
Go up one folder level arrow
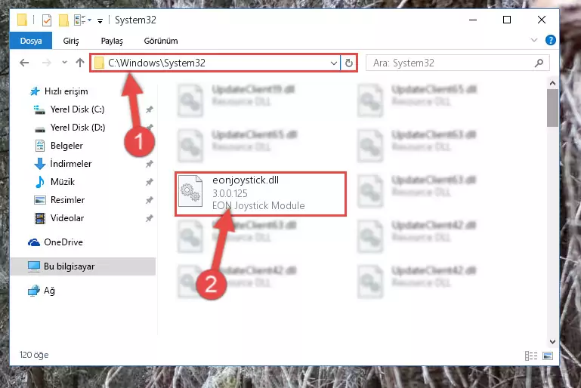tap(79, 63)
